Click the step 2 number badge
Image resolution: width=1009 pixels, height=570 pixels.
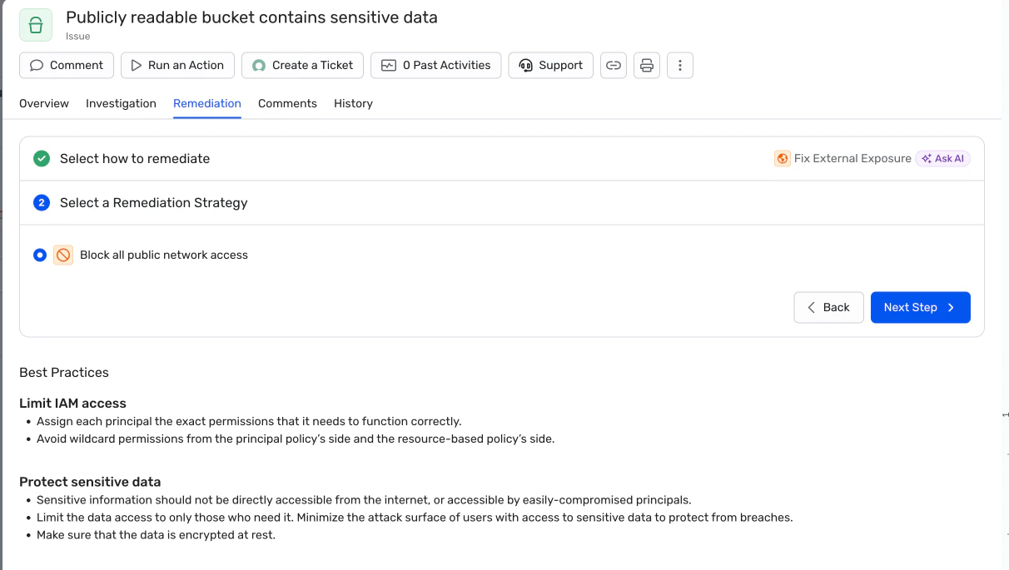coord(42,202)
